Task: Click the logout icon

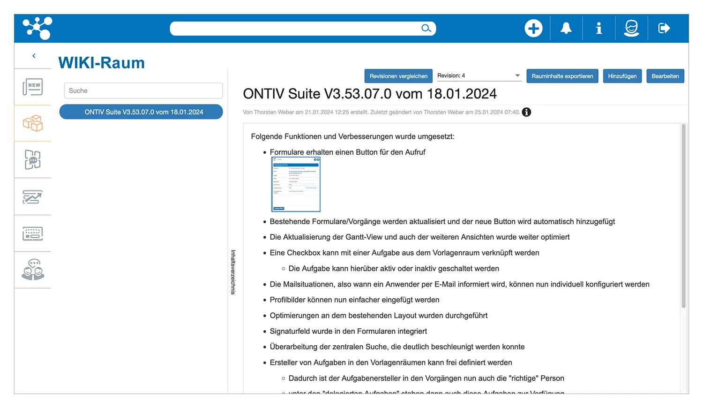Action: [x=664, y=29]
